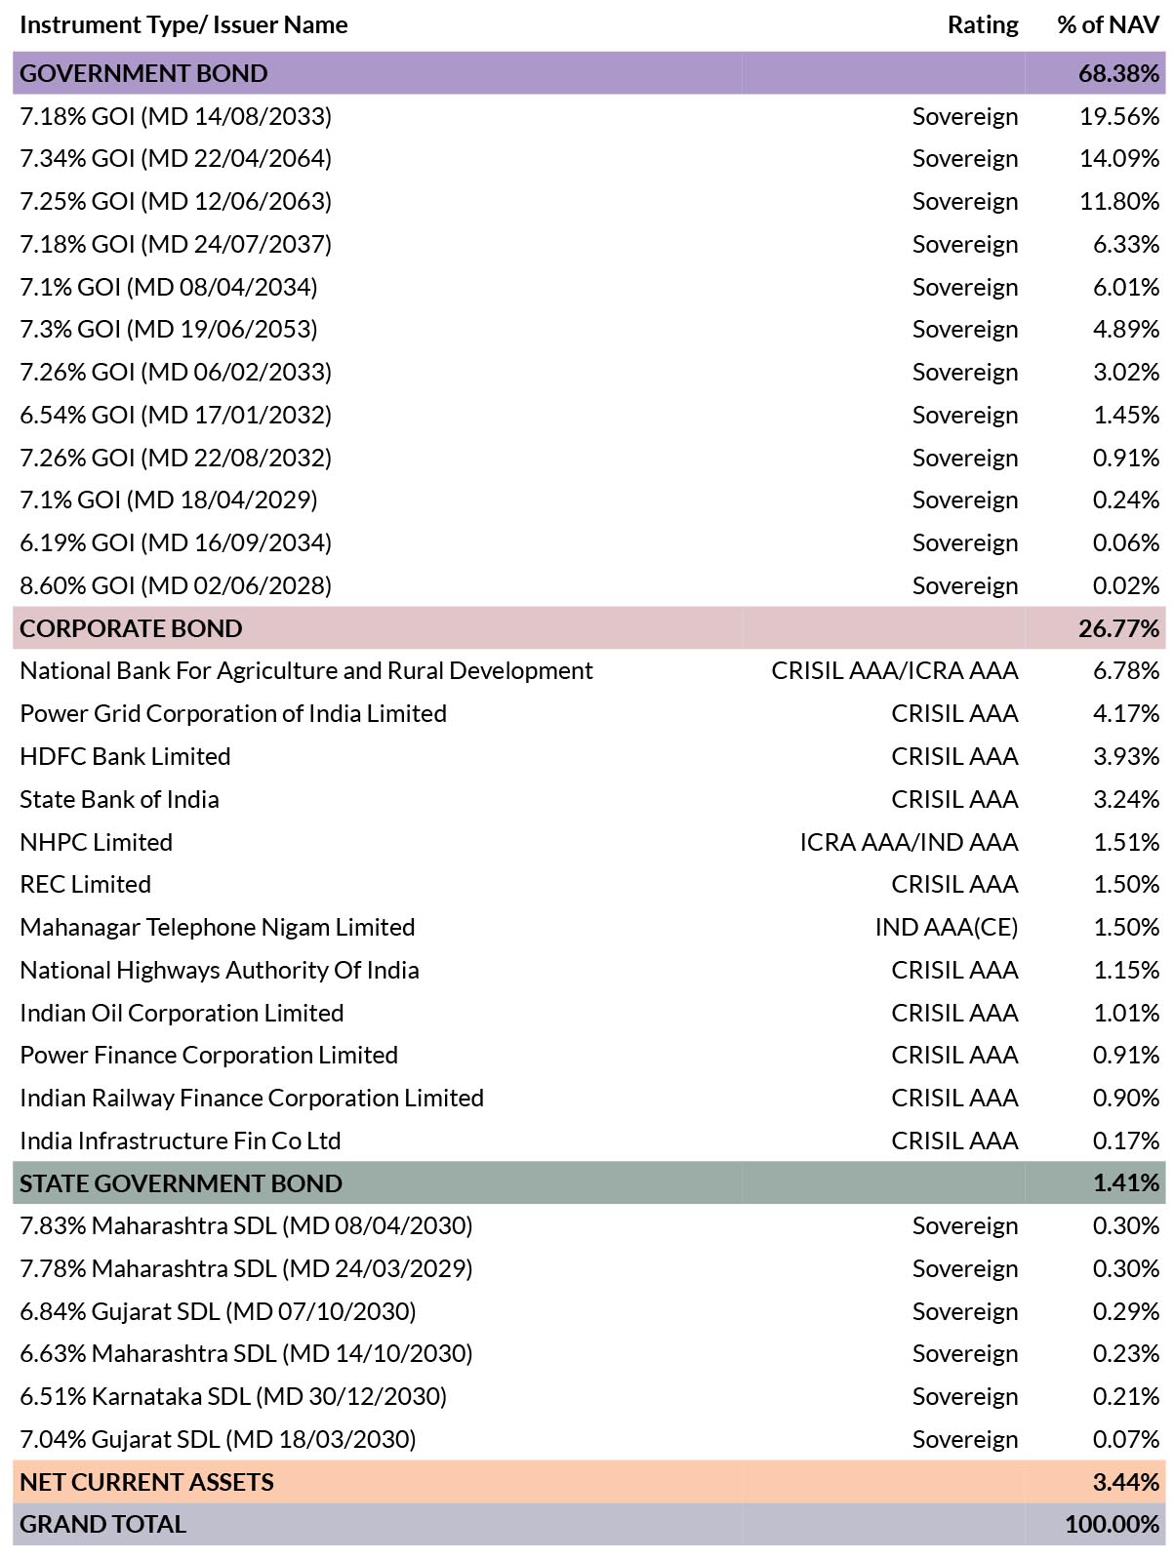This screenshot has width=1174, height=1561.
Task: Click the State Bank of India row
Action: coord(119,800)
